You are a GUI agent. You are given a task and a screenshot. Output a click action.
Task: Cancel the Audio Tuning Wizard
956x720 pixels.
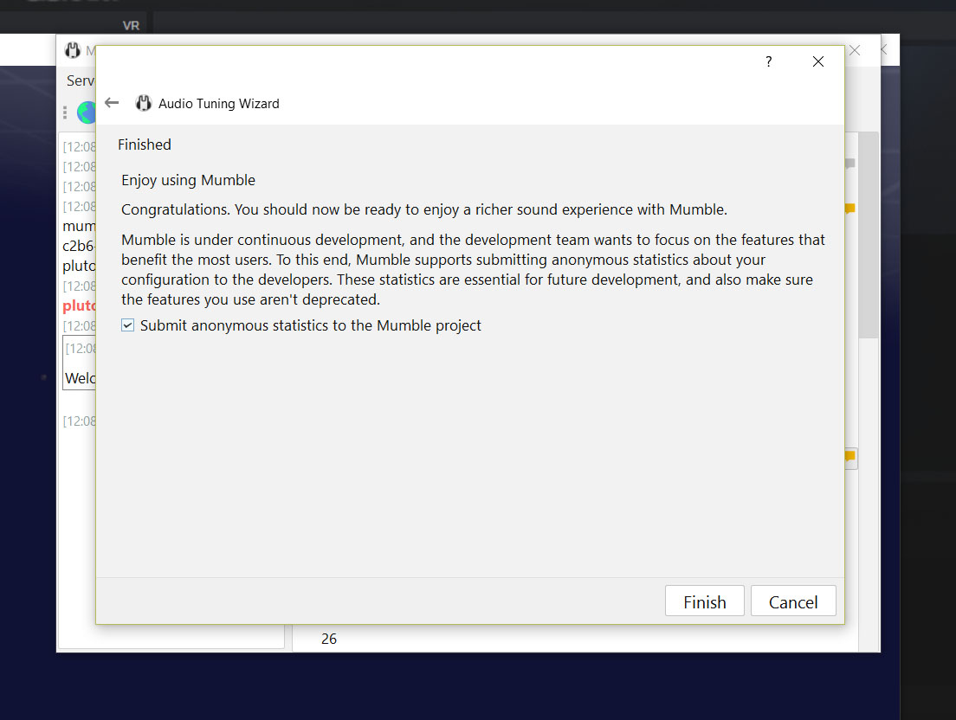click(792, 601)
